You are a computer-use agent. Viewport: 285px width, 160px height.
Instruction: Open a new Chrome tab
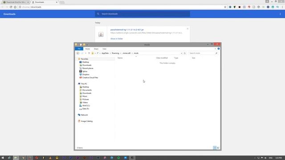[x=62, y=2]
